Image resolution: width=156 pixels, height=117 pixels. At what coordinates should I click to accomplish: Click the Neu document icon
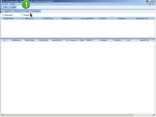click(x=3, y=7)
